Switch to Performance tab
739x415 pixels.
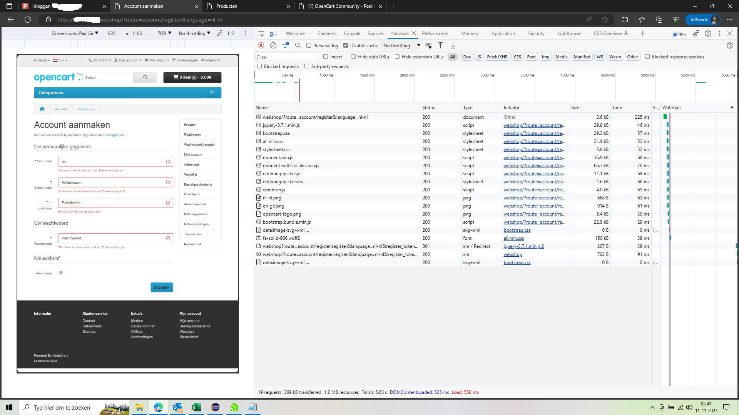tap(435, 33)
